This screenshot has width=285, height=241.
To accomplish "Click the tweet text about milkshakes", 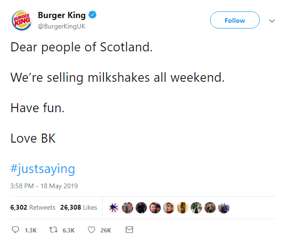I will pyautogui.click(x=117, y=77).
